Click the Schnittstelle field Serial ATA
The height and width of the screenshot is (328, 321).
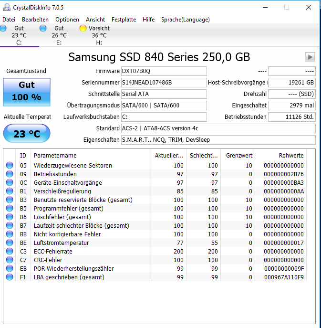[164, 94]
